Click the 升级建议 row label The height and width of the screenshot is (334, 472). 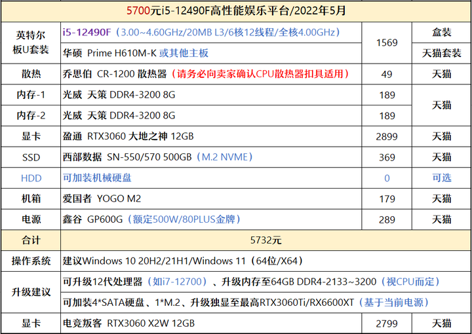(x=31, y=292)
